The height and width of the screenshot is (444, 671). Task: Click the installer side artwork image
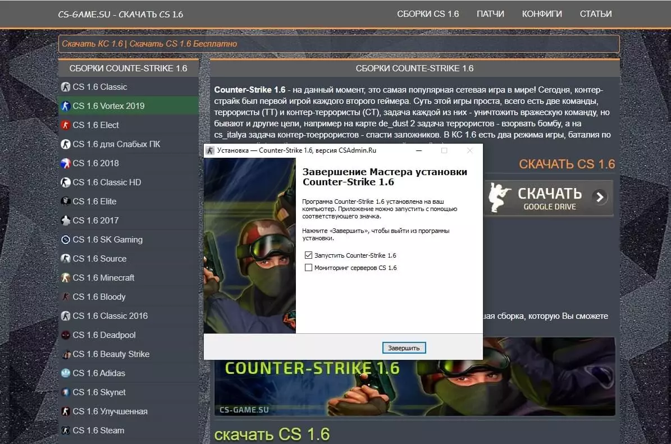[249, 245]
